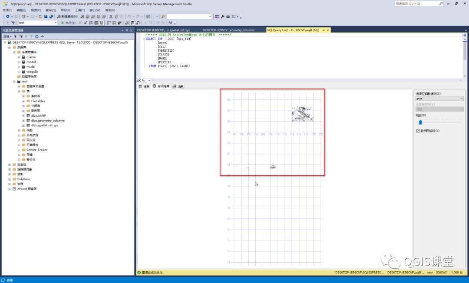Toggle the show grid lines checkbox
This screenshot has height=283, width=469.
(418, 131)
